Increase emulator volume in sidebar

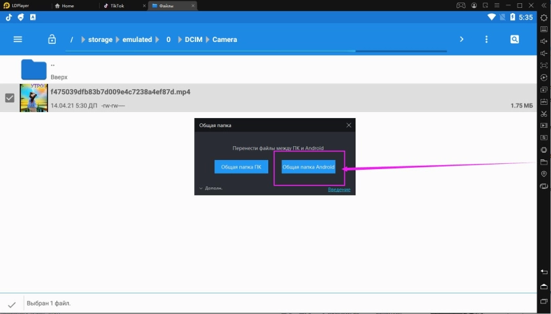point(544,41)
